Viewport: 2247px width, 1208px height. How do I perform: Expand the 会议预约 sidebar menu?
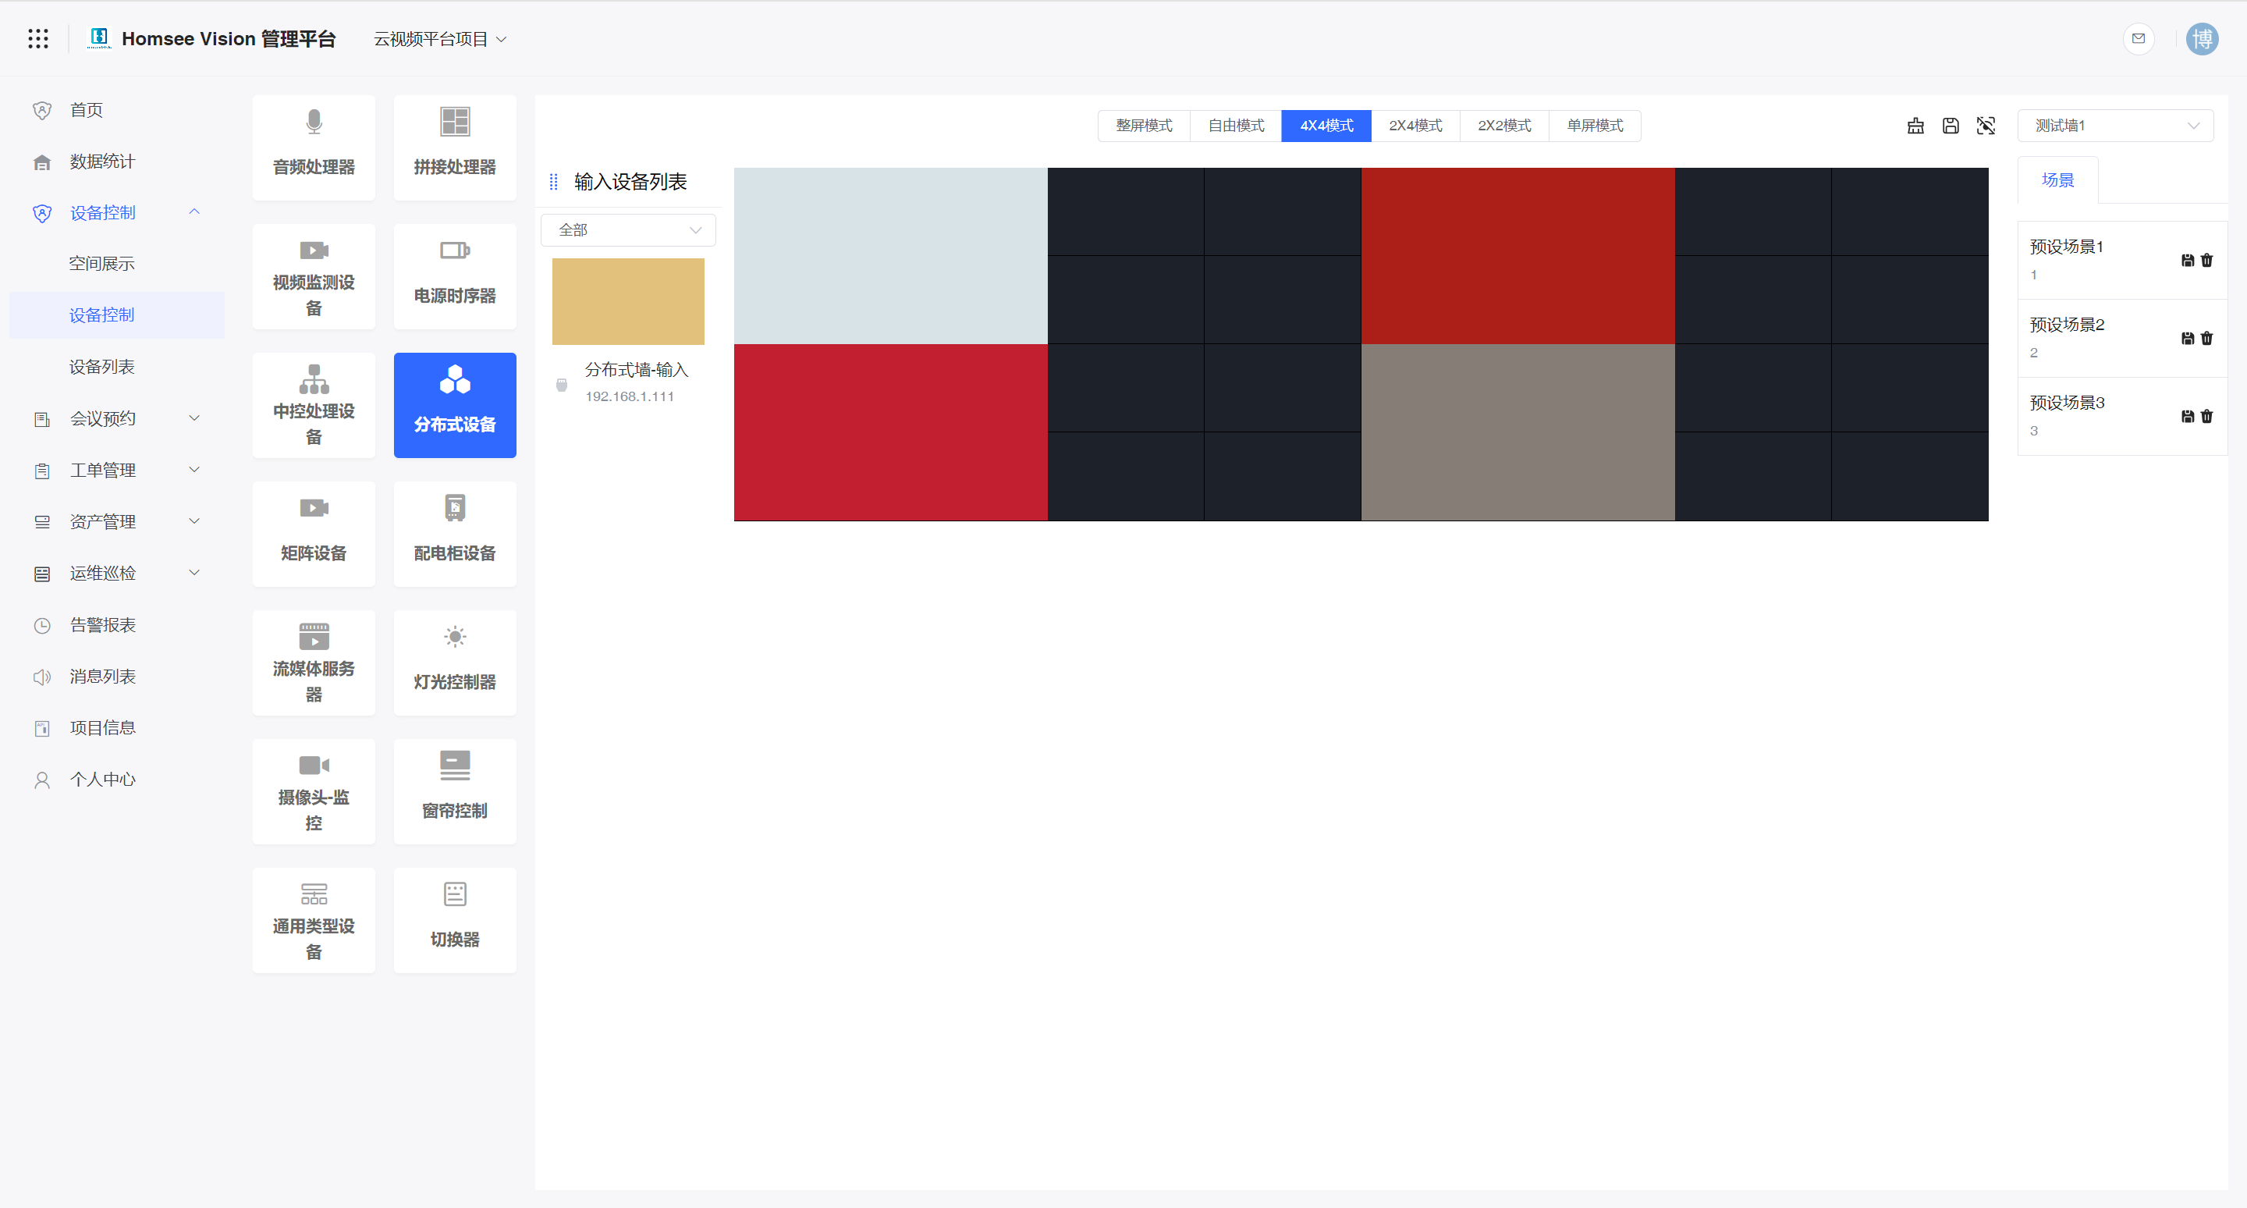(x=117, y=418)
